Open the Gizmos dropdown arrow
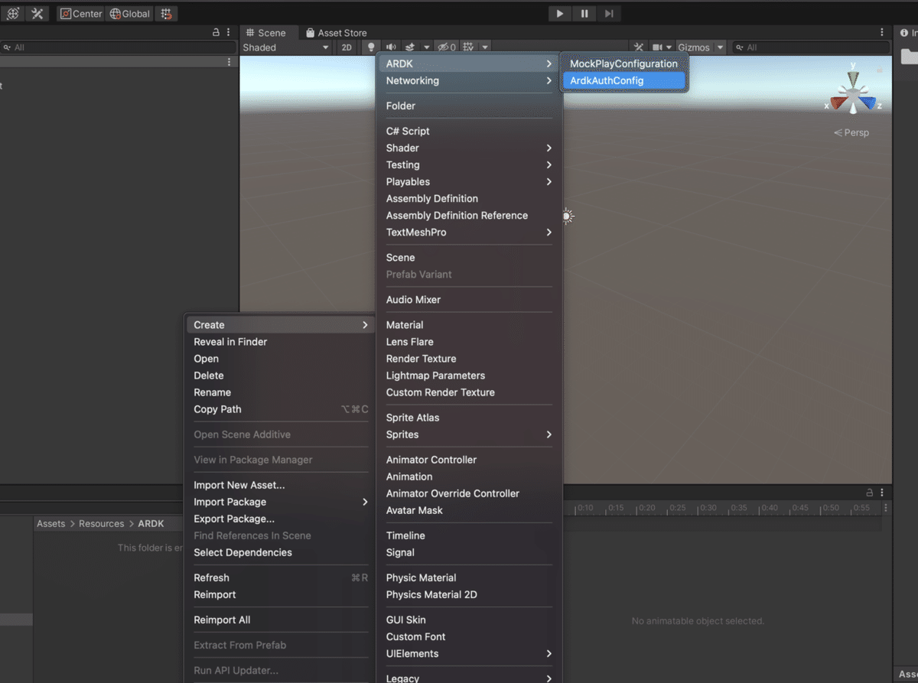 (x=720, y=47)
